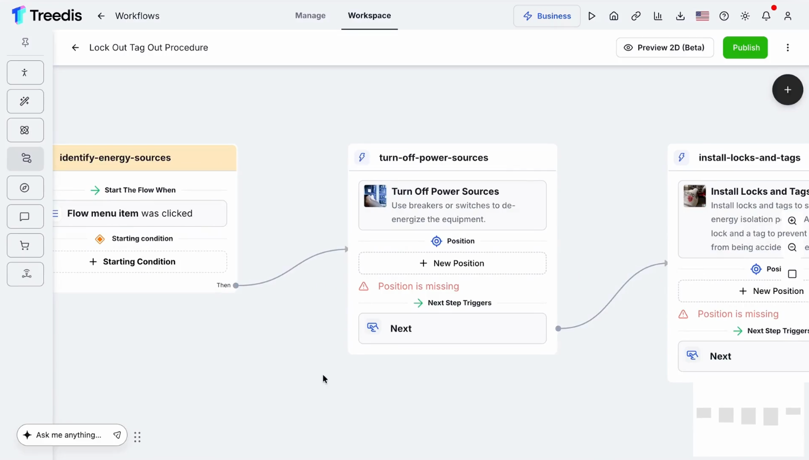809x460 pixels.
Task: Change language via US flag icon
Action: [x=702, y=16]
